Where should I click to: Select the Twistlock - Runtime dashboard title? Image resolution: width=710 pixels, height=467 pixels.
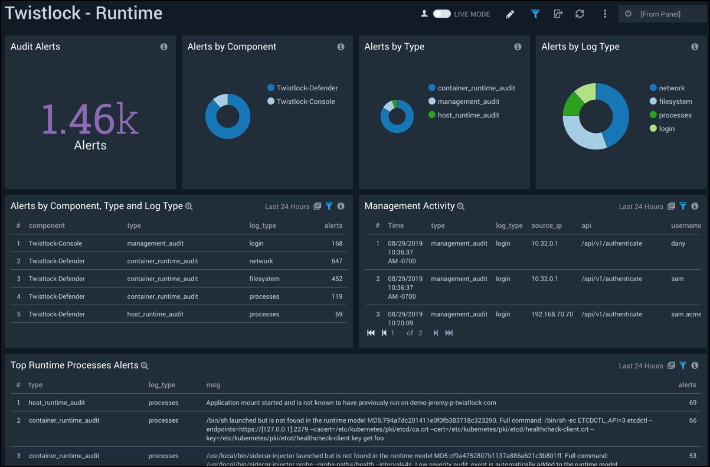click(x=83, y=13)
